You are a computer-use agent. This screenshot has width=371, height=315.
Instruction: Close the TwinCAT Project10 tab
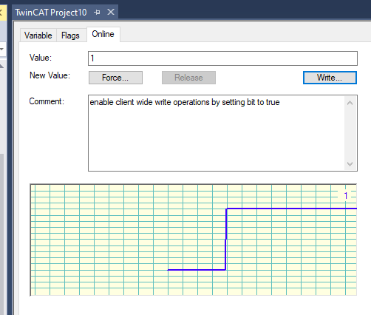[111, 12]
